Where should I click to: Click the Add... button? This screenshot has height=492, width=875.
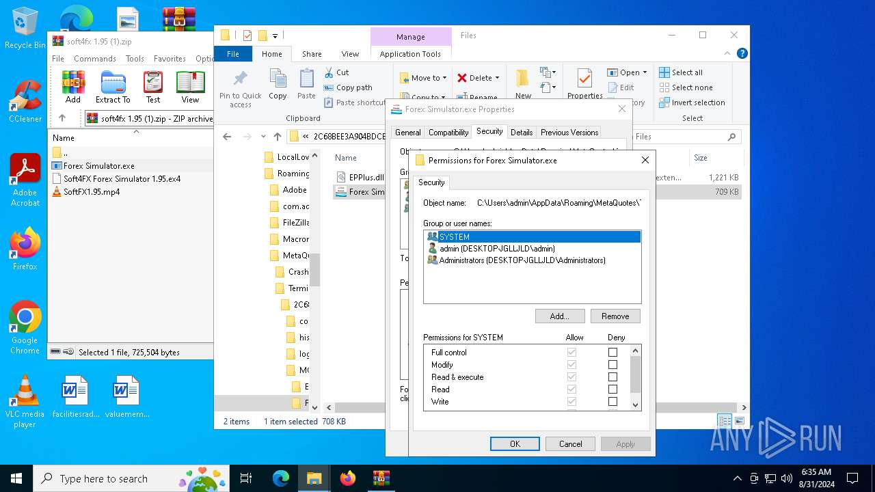560,316
